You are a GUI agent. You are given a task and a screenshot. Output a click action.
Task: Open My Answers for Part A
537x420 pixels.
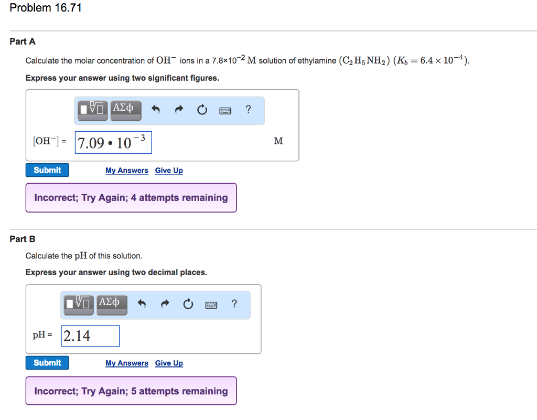coord(127,171)
